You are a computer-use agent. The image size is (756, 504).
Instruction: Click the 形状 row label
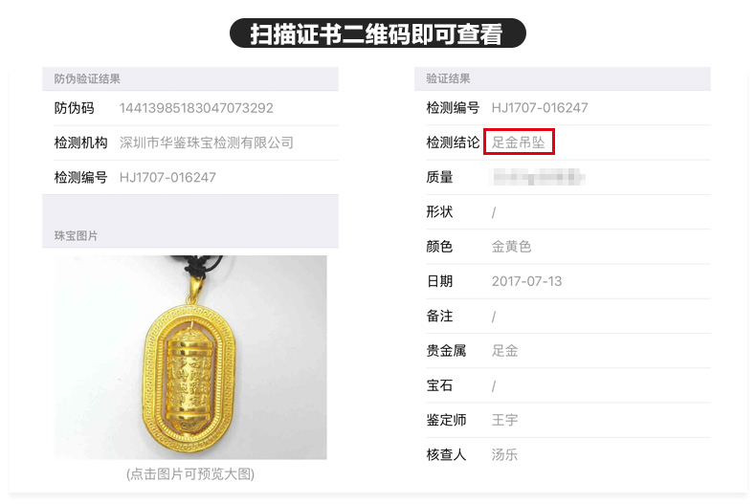439,211
